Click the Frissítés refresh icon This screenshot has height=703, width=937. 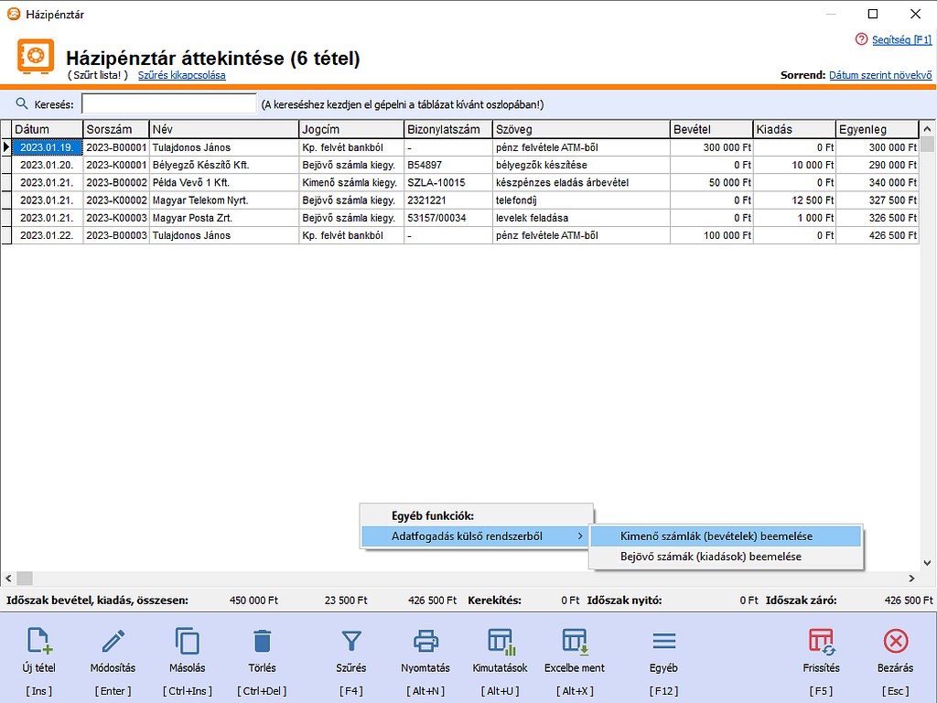click(x=822, y=641)
